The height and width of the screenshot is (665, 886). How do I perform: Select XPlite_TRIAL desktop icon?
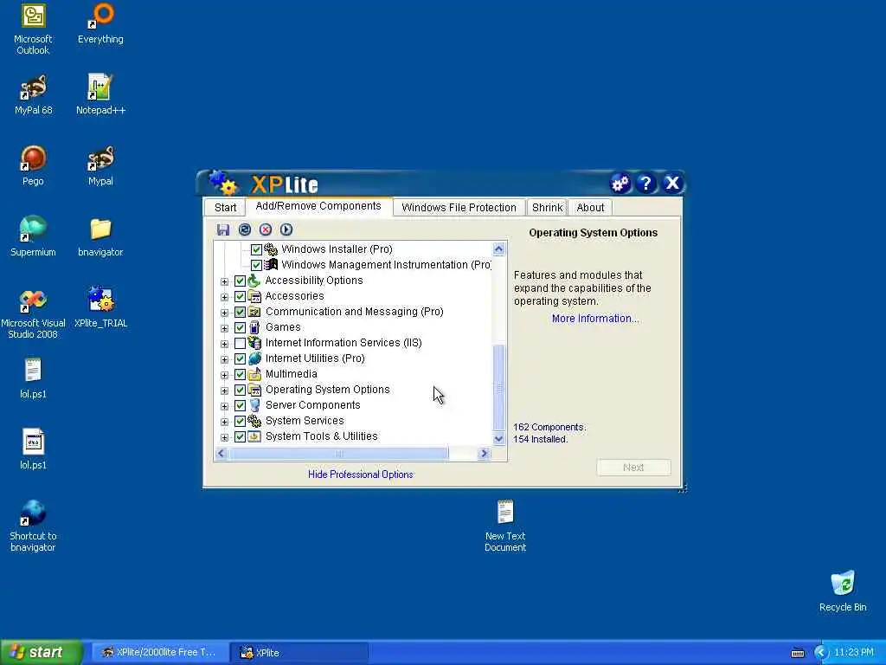(100, 307)
